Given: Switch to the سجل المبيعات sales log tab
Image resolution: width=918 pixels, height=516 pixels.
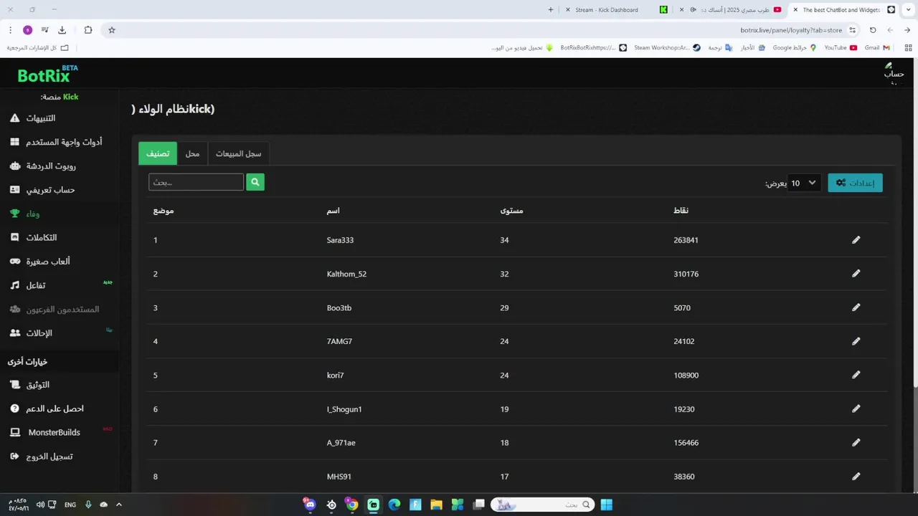Looking at the screenshot, I should 239,153.
